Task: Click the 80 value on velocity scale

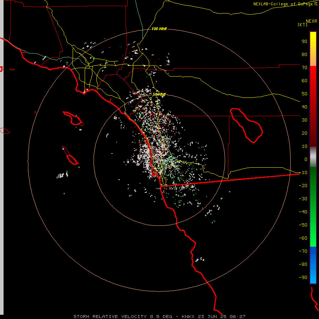Action: (304, 54)
